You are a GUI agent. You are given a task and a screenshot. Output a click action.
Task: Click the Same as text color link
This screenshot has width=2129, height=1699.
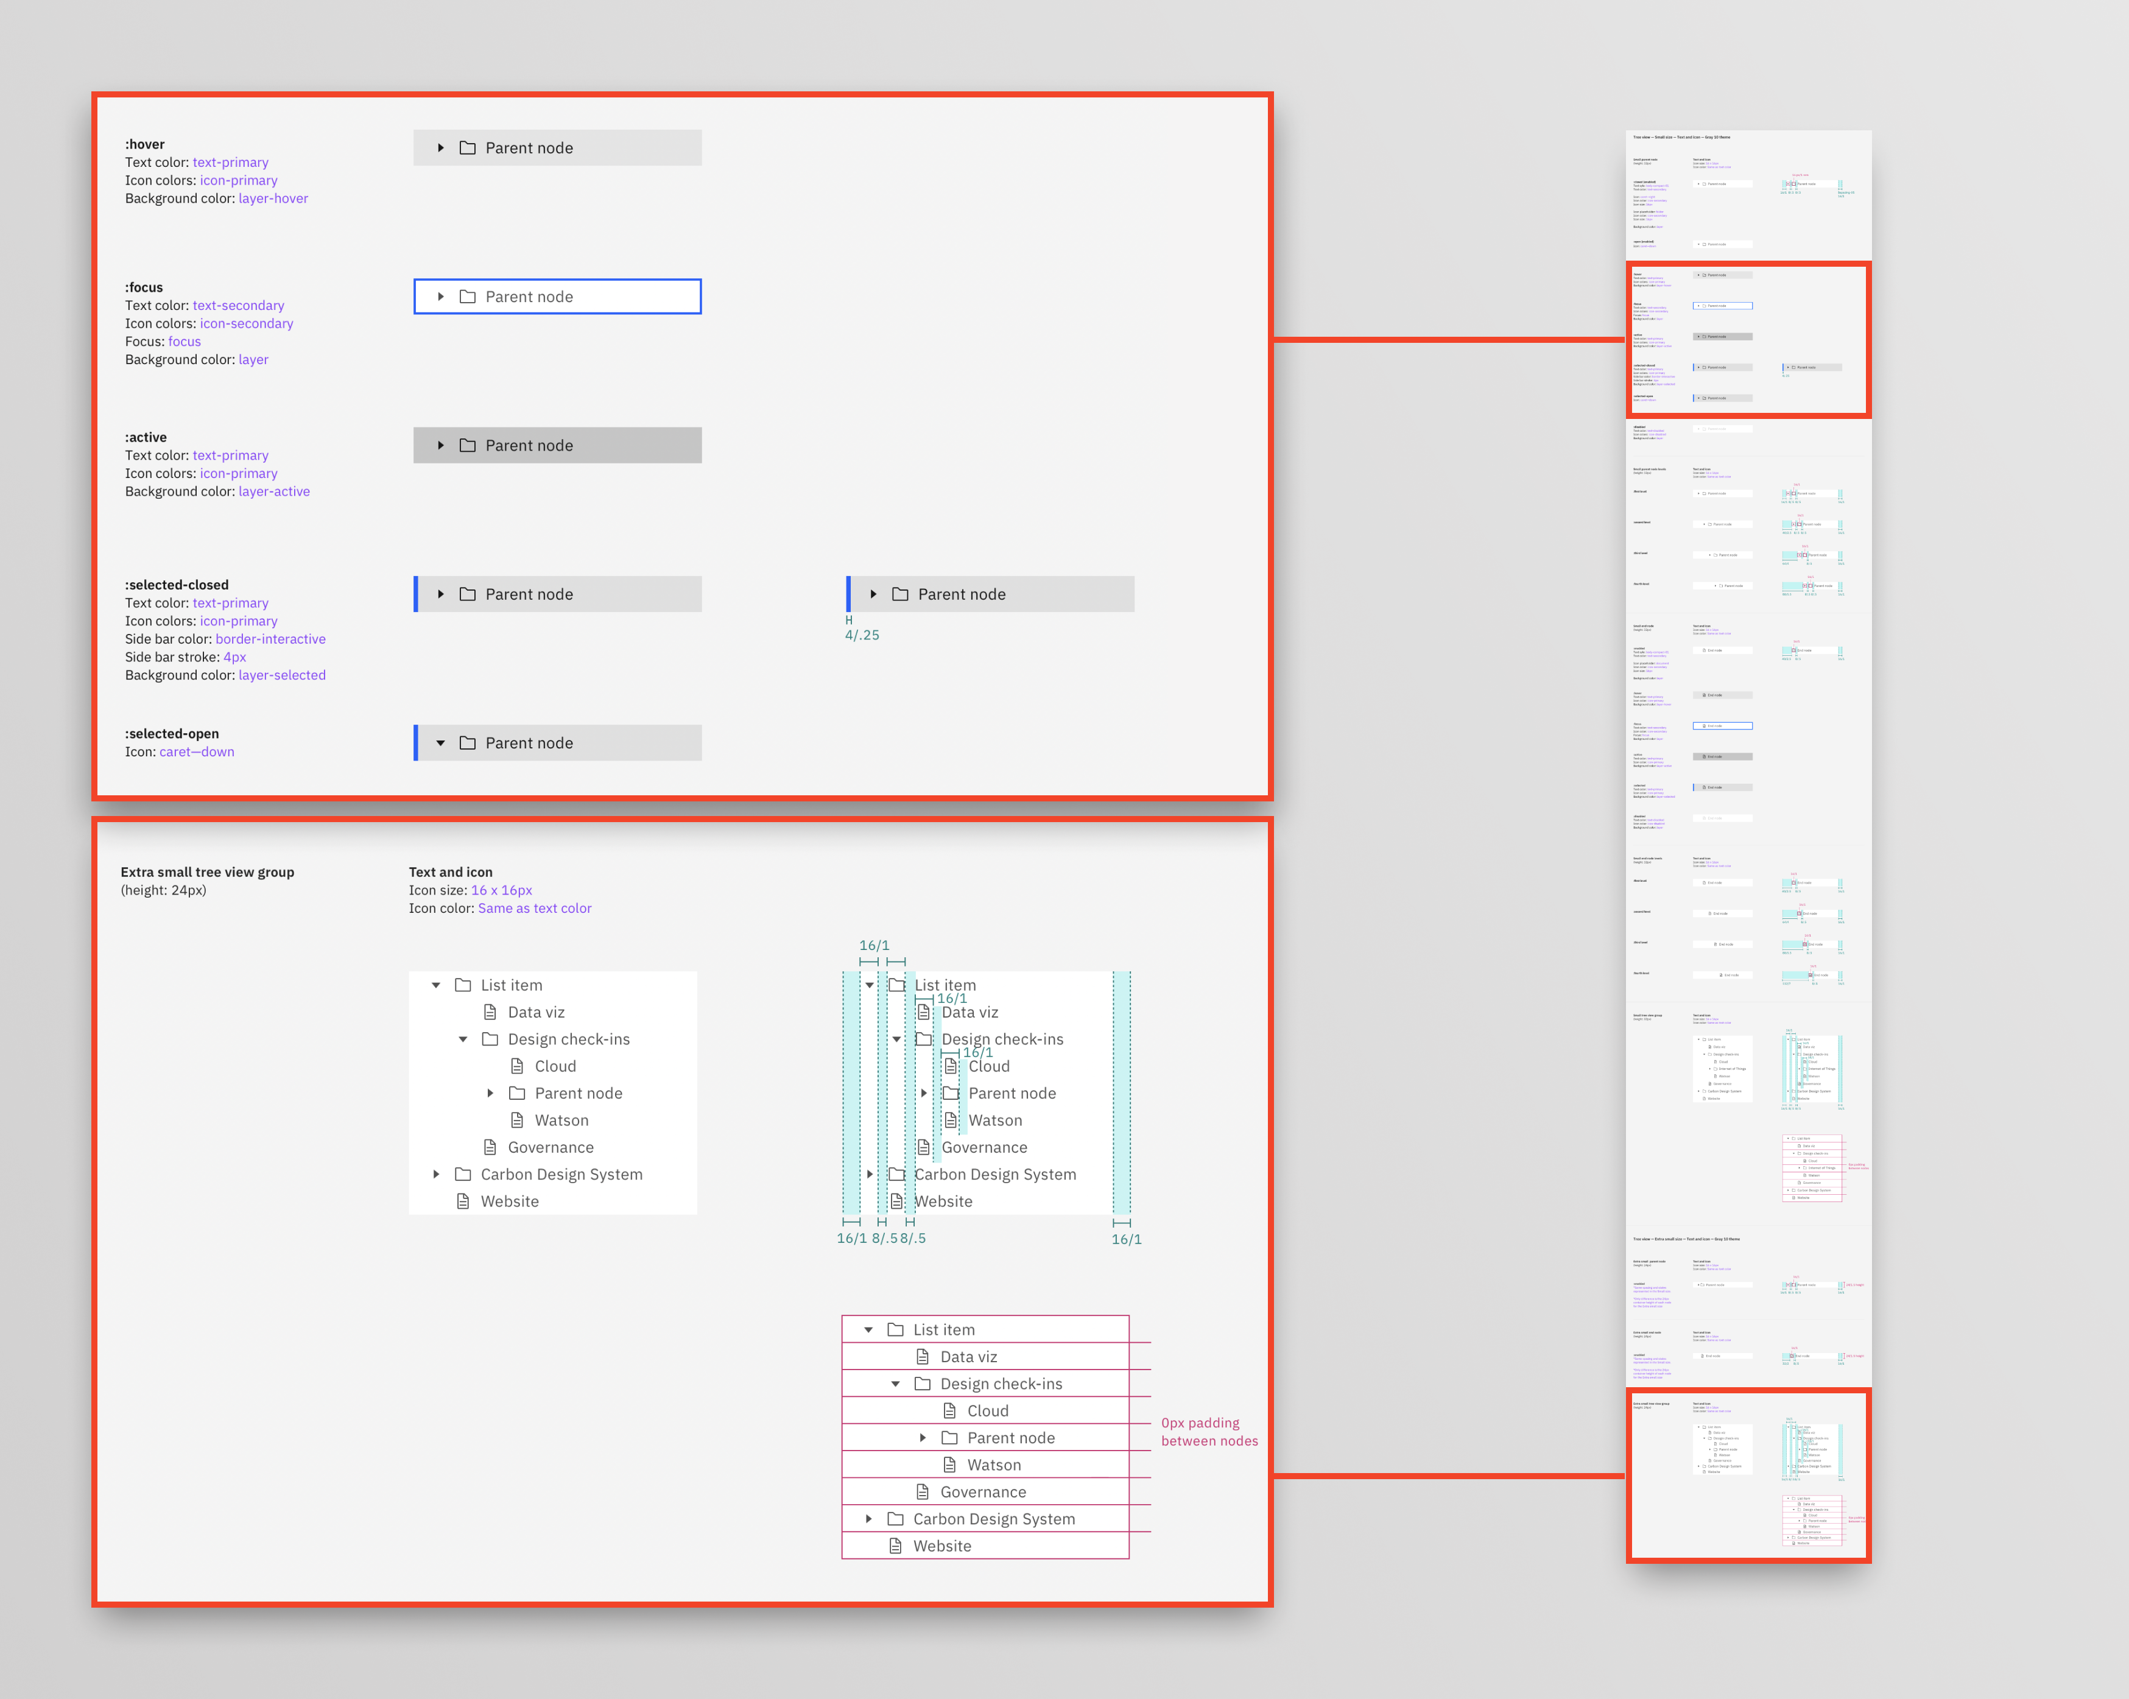(534, 908)
